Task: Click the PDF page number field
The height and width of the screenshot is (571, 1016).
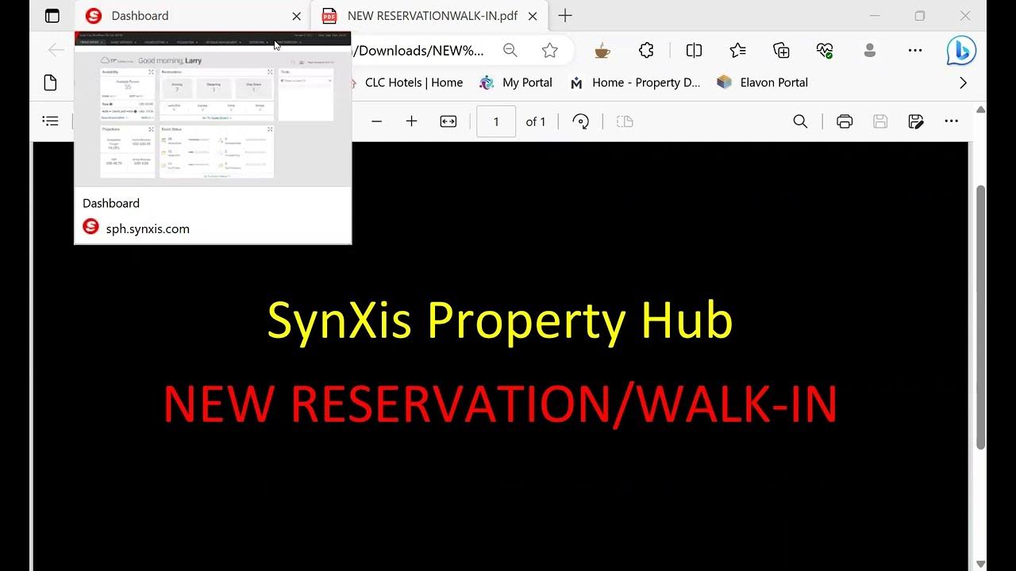Action: (x=496, y=121)
